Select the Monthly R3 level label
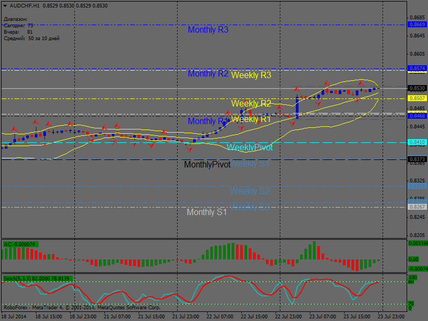Screen dimensions: 428x321 click(208, 30)
